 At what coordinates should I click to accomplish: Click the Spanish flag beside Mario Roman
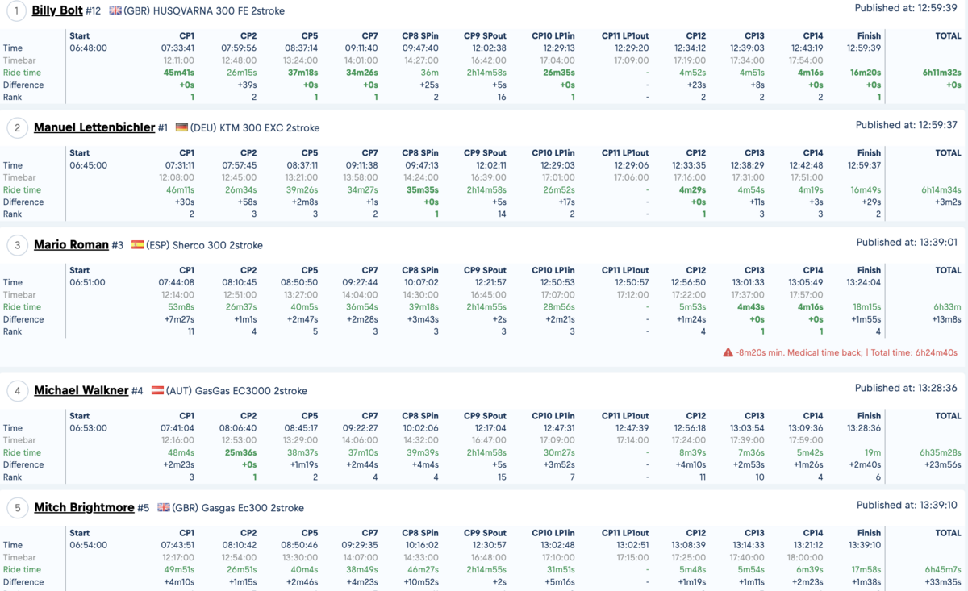pos(137,245)
